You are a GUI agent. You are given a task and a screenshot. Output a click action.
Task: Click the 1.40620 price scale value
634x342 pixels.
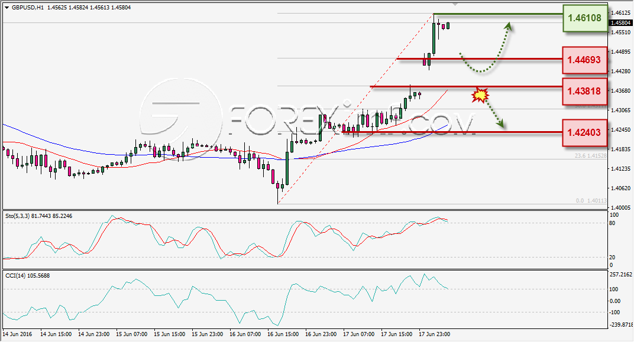(620, 188)
